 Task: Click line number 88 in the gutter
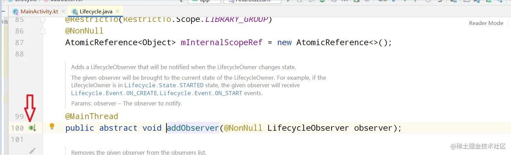tap(19, 54)
